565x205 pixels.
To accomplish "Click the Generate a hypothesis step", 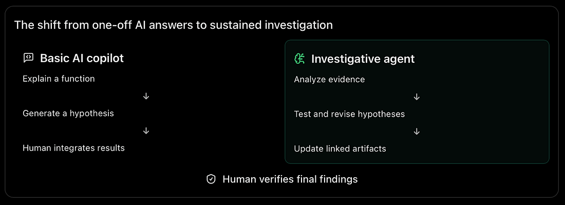I will pyautogui.click(x=68, y=114).
